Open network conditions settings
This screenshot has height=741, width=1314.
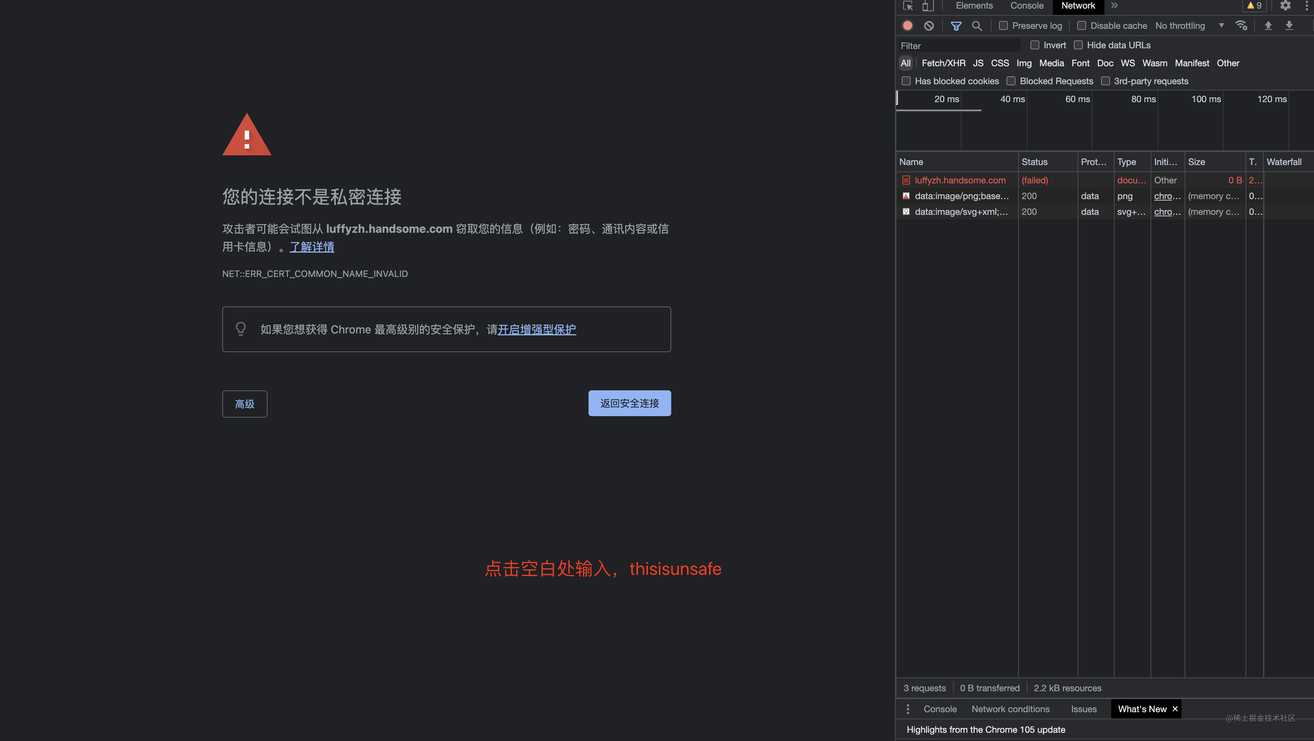coord(1241,25)
